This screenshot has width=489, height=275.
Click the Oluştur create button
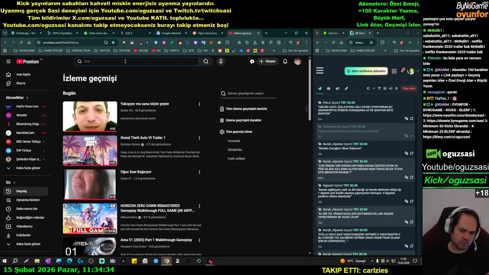tap(267, 61)
